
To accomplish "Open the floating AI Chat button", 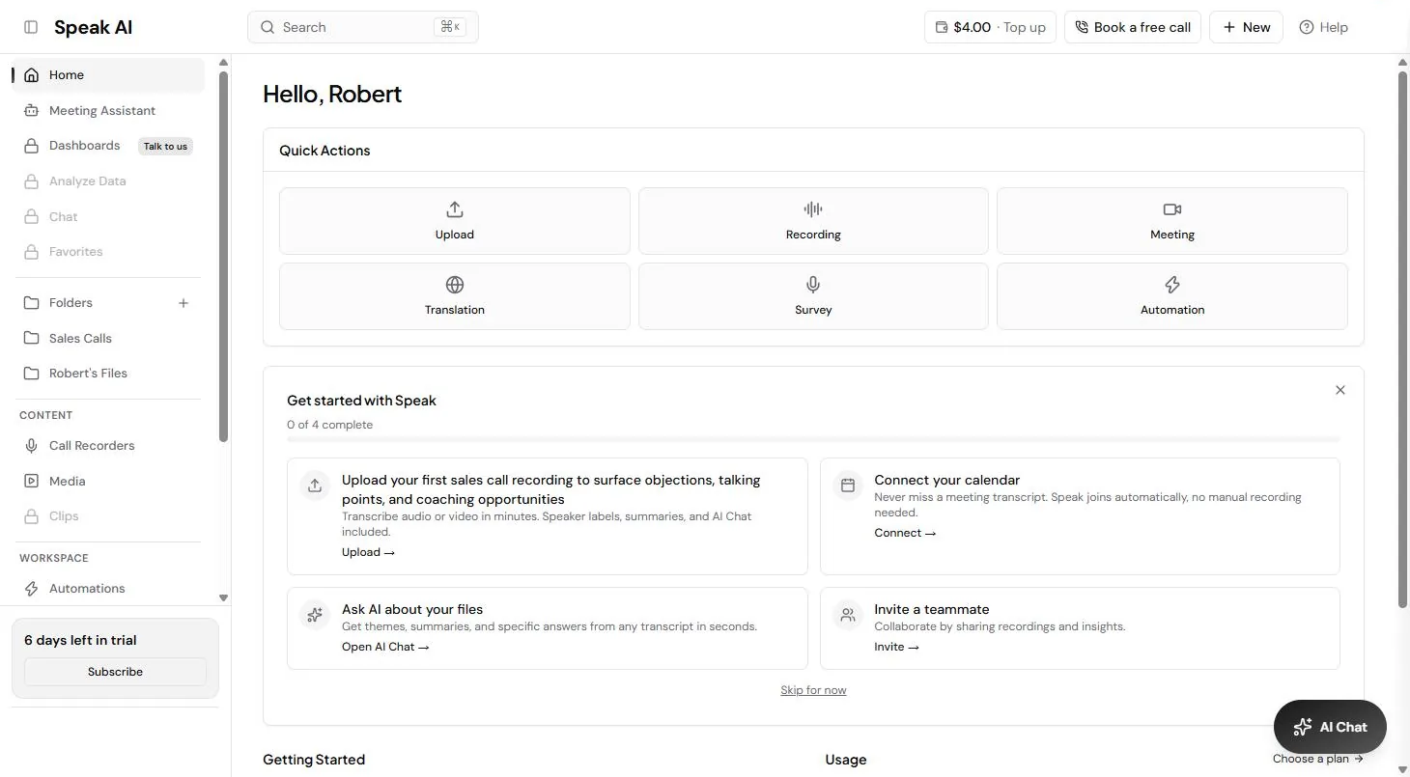I will click(x=1330, y=727).
